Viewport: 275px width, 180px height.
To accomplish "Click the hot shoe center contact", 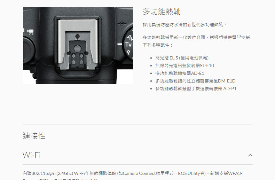I will click(x=77, y=49).
